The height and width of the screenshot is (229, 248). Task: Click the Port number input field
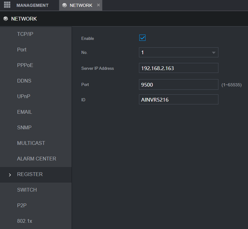click(179, 84)
